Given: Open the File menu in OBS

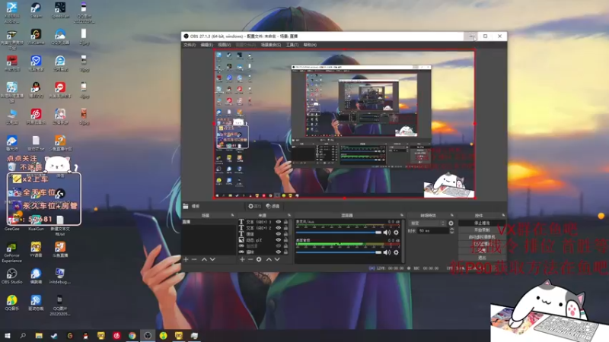Looking at the screenshot, I should [x=189, y=45].
